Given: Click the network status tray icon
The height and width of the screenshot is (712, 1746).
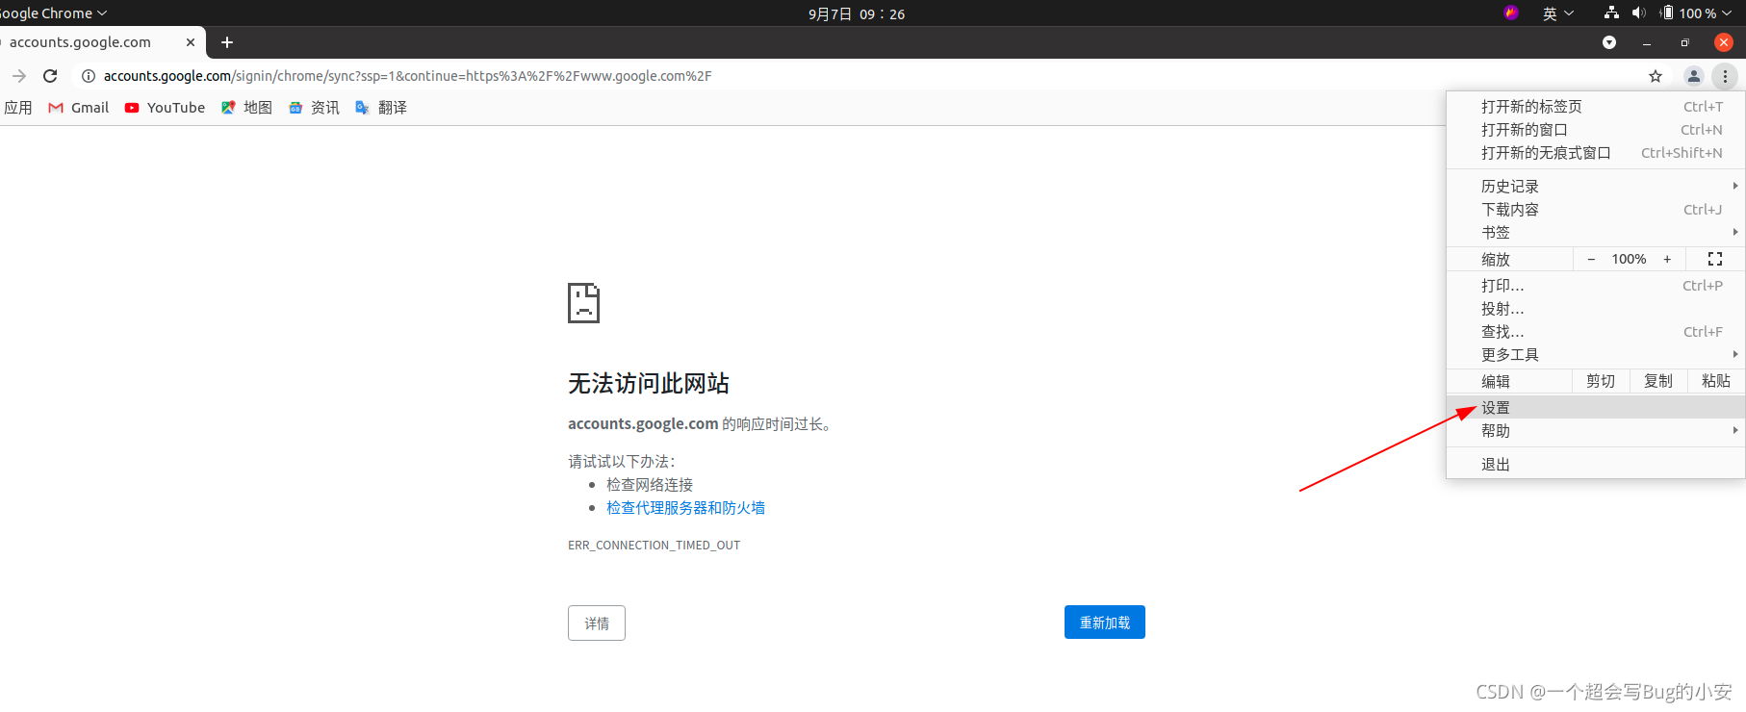Looking at the screenshot, I should click(x=1611, y=13).
